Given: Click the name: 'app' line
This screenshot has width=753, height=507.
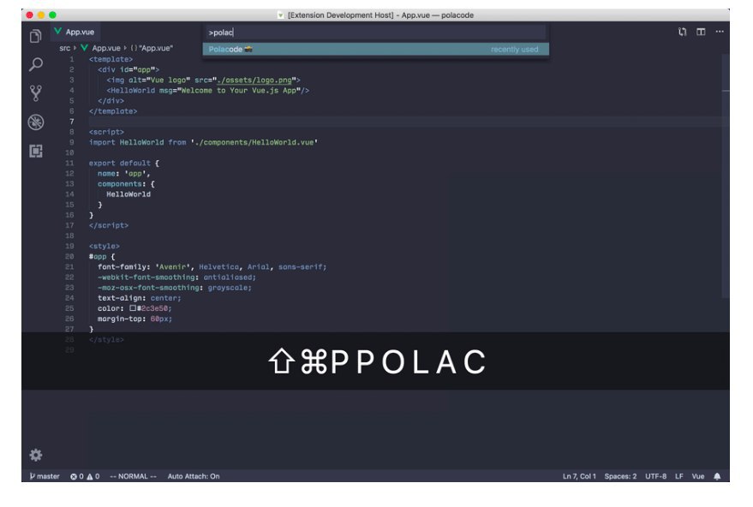Looking at the screenshot, I should [124, 173].
